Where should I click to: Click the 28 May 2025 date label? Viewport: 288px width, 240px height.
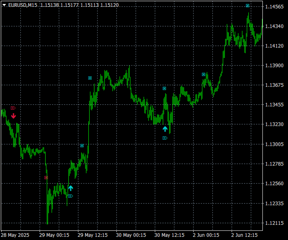[15, 235]
